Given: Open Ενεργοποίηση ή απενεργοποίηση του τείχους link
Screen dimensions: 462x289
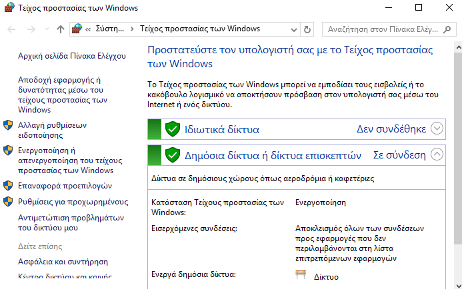Looking at the screenshot, I should pyautogui.click(x=70, y=160).
